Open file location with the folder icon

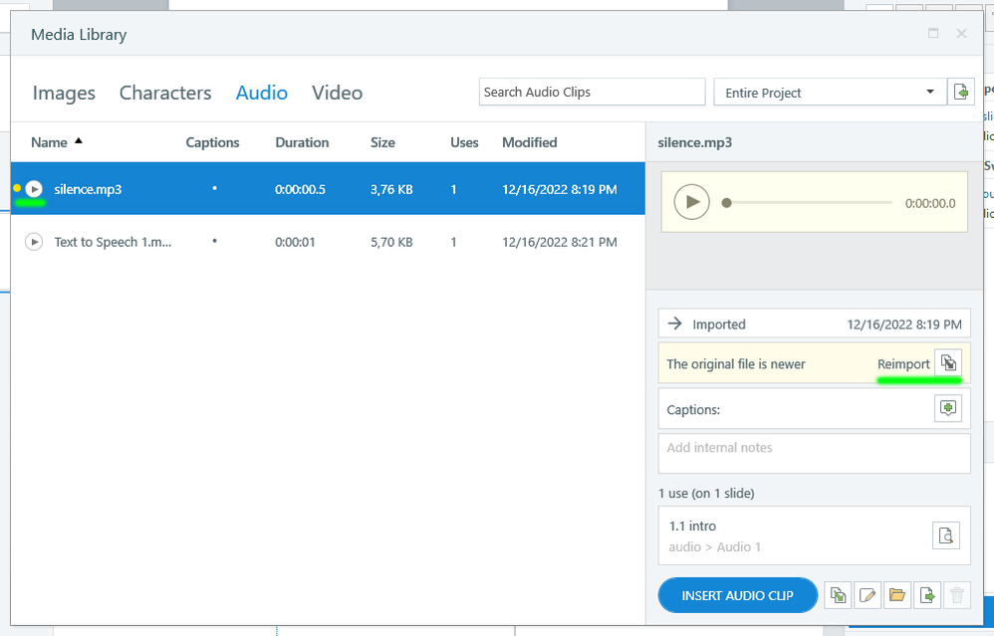[897, 595]
